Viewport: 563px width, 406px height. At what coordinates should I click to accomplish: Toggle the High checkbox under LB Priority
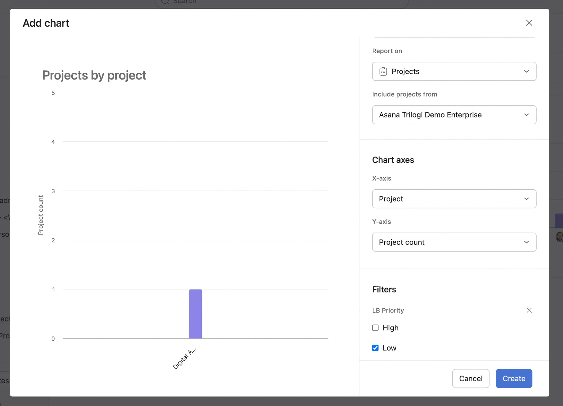[x=375, y=328]
